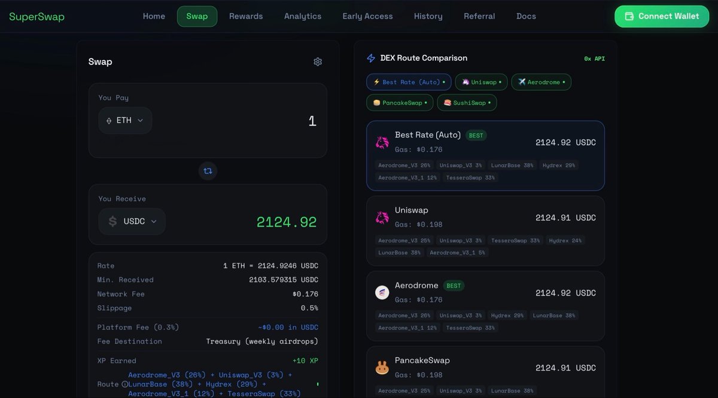Open the Analytics tab
Image resolution: width=718 pixels, height=398 pixels.
[x=303, y=16]
